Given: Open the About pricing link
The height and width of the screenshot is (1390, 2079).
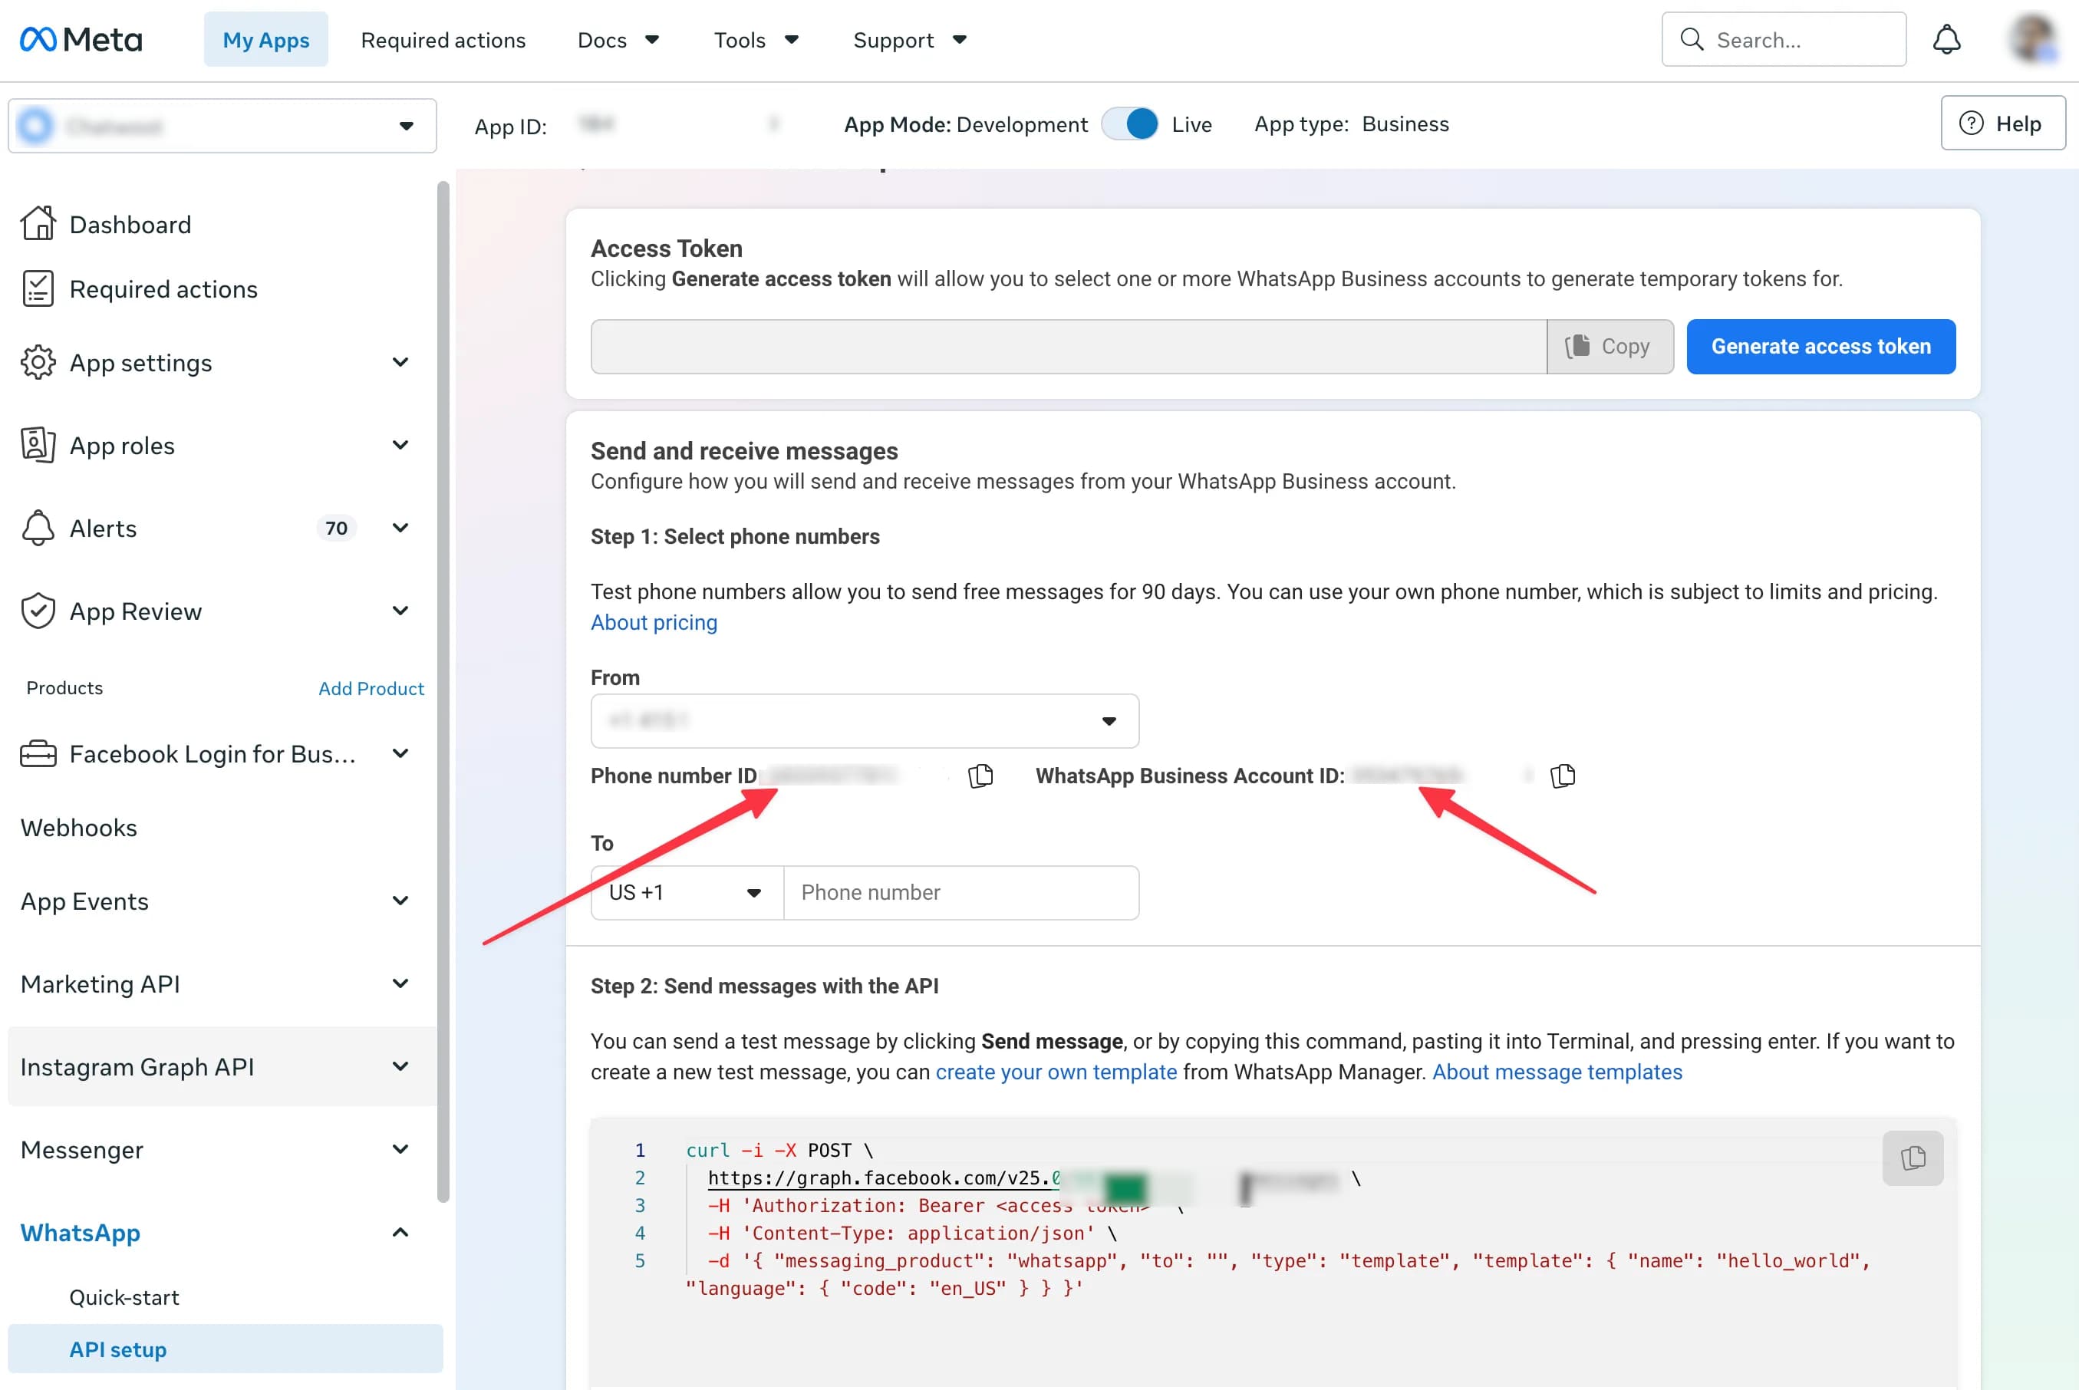Looking at the screenshot, I should (x=654, y=622).
